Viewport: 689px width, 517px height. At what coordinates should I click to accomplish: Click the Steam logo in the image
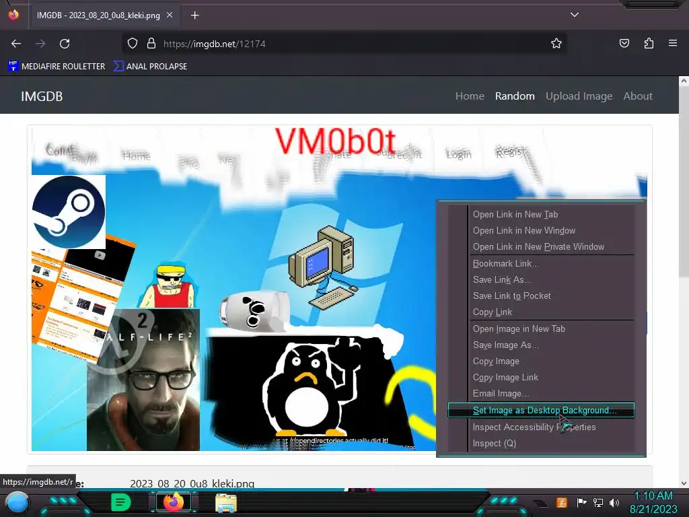click(69, 212)
